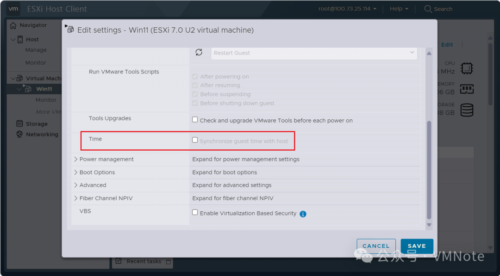Screen dimensions: 500x276
Task: Enable Virtualization Based Security checkbox
Action: pos(195,212)
